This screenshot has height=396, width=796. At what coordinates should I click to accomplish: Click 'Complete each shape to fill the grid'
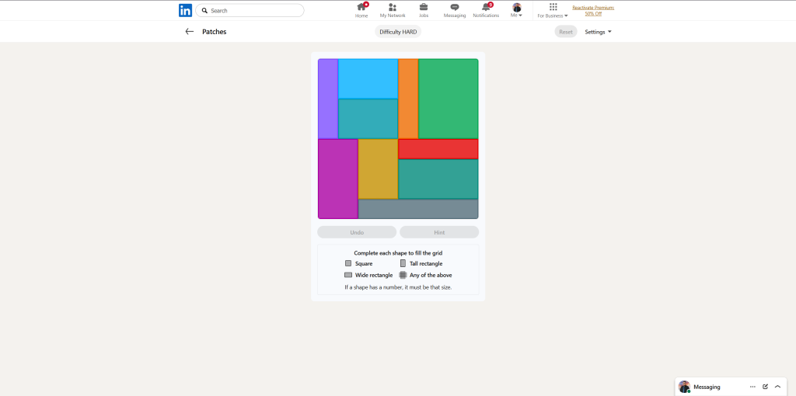pos(398,252)
